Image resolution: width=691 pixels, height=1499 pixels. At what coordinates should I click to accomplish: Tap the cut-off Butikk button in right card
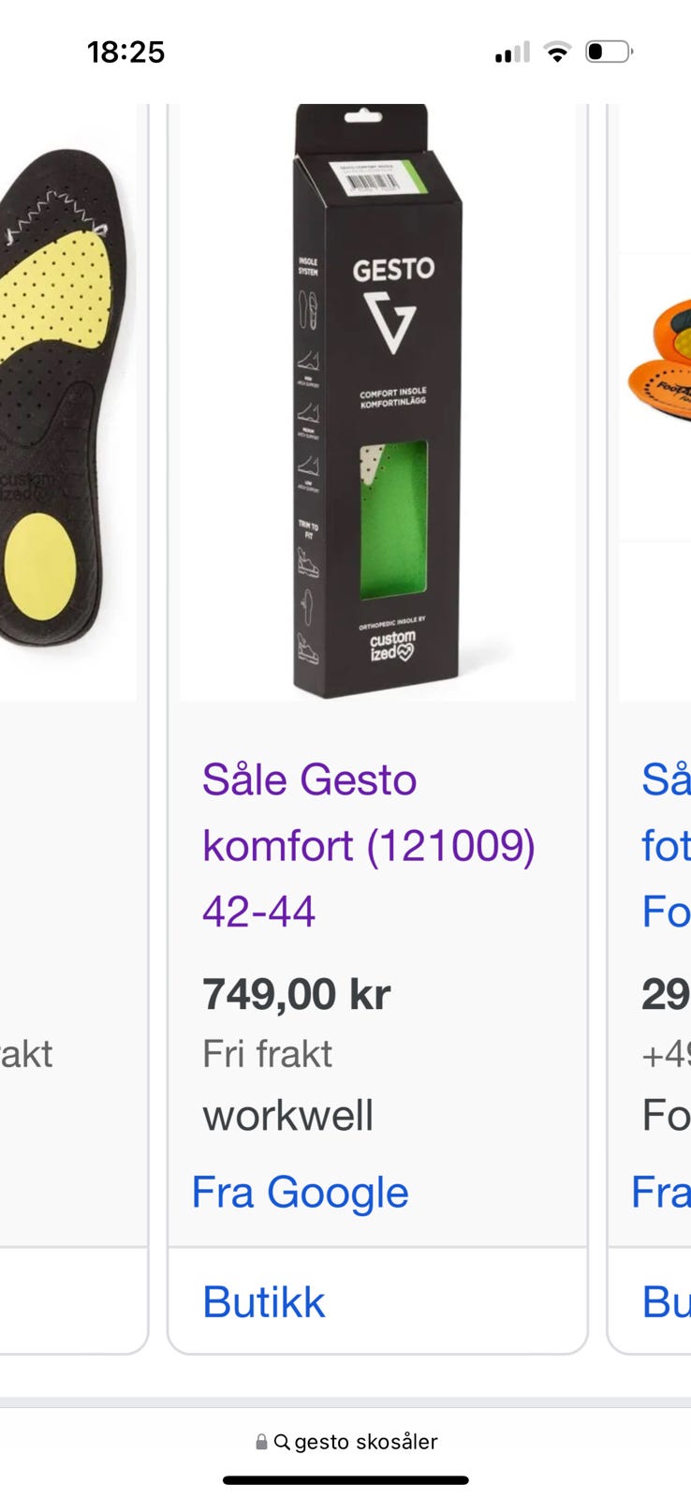tap(666, 1302)
